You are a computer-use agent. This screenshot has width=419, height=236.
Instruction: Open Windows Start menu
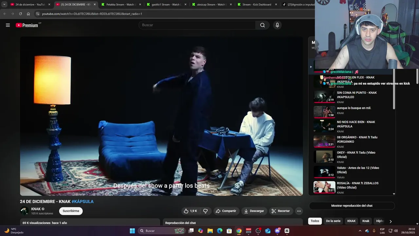[132, 231]
